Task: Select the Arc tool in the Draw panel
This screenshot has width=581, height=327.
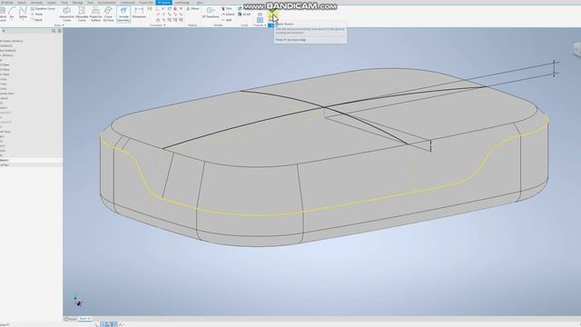Action: (12, 12)
